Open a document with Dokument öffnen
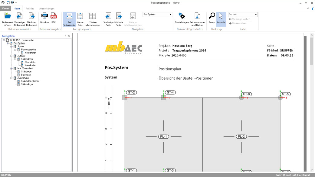The image size is (315, 177). click(x=8, y=19)
